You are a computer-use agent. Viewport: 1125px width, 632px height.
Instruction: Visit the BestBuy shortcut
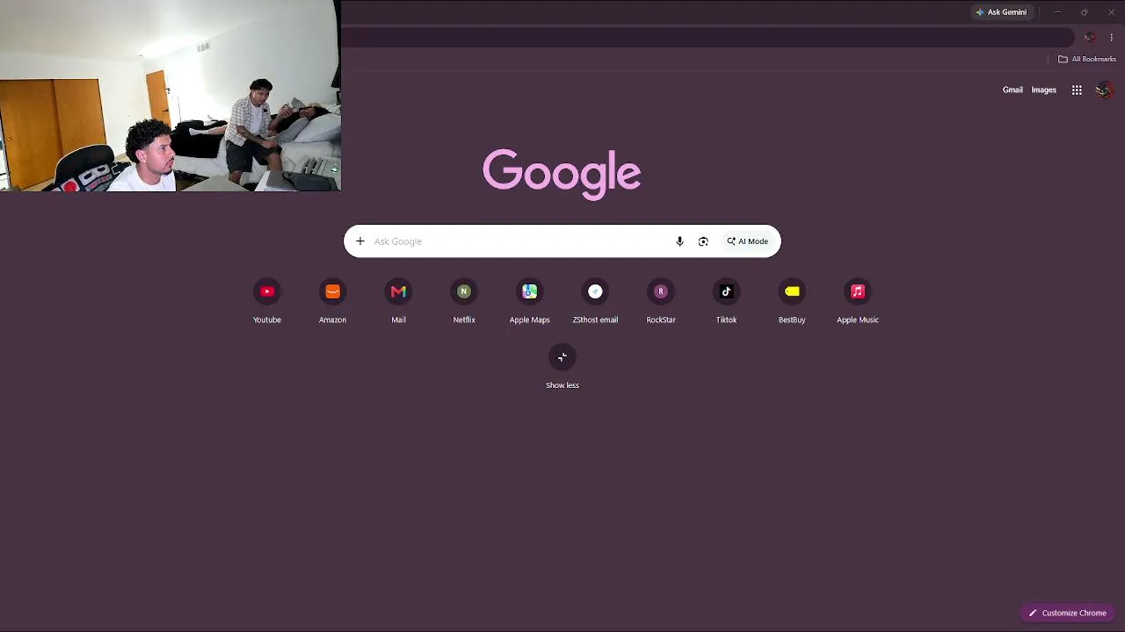click(x=792, y=301)
